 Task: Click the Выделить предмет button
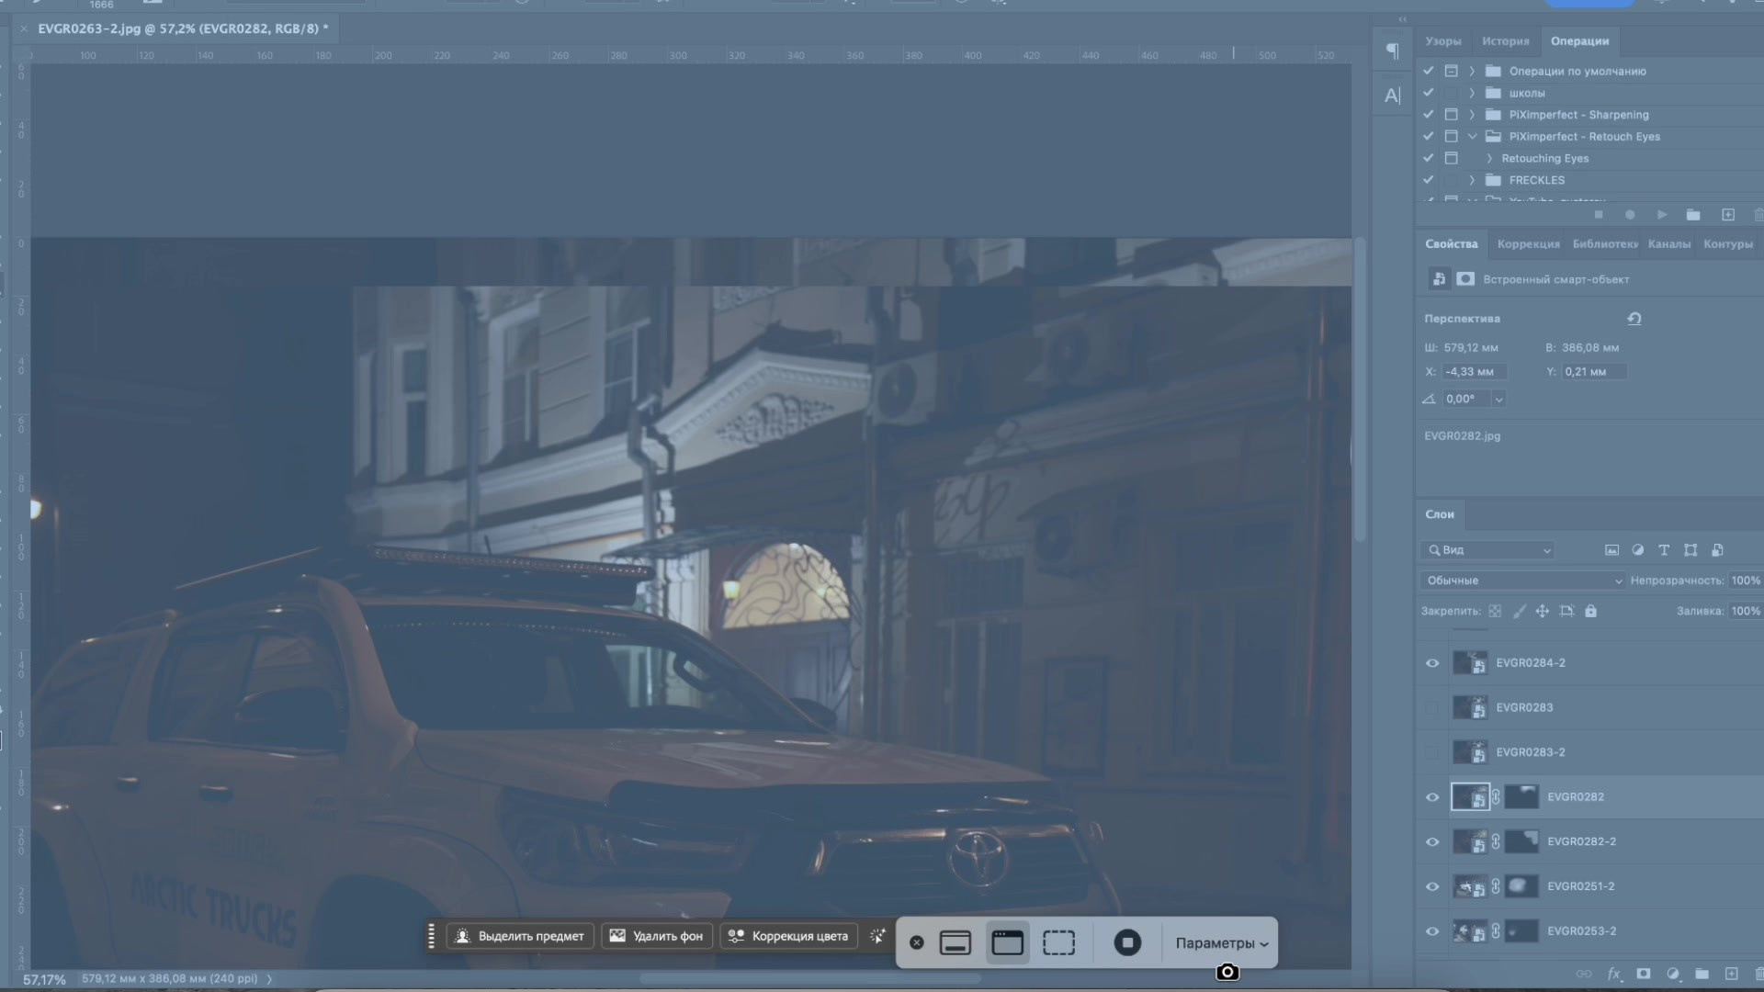point(520,936)
